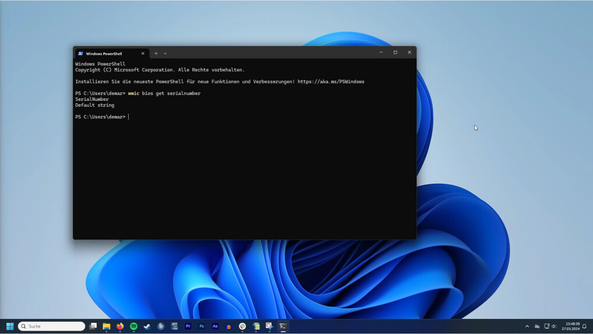Open a new terminal tab with plus button
This screenshot has width=593, height=334.
click(156, 53)
